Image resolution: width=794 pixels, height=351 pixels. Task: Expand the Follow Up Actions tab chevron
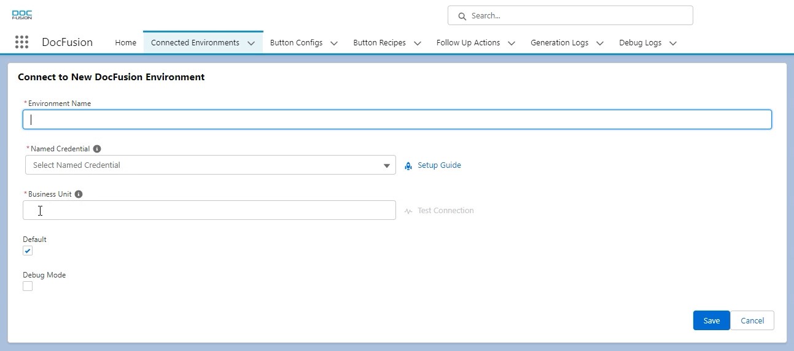[512, 43]
